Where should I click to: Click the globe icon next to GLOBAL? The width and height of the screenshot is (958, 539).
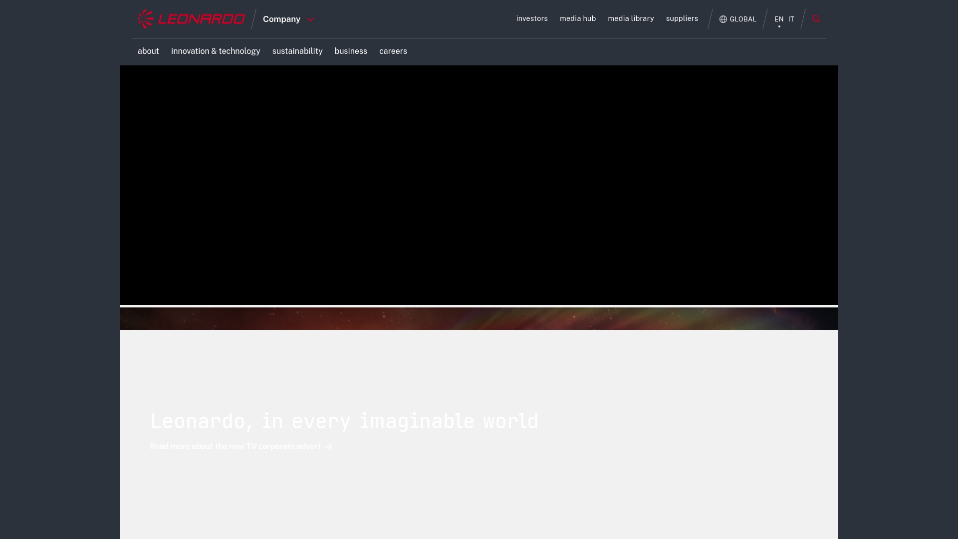[723, 19]
